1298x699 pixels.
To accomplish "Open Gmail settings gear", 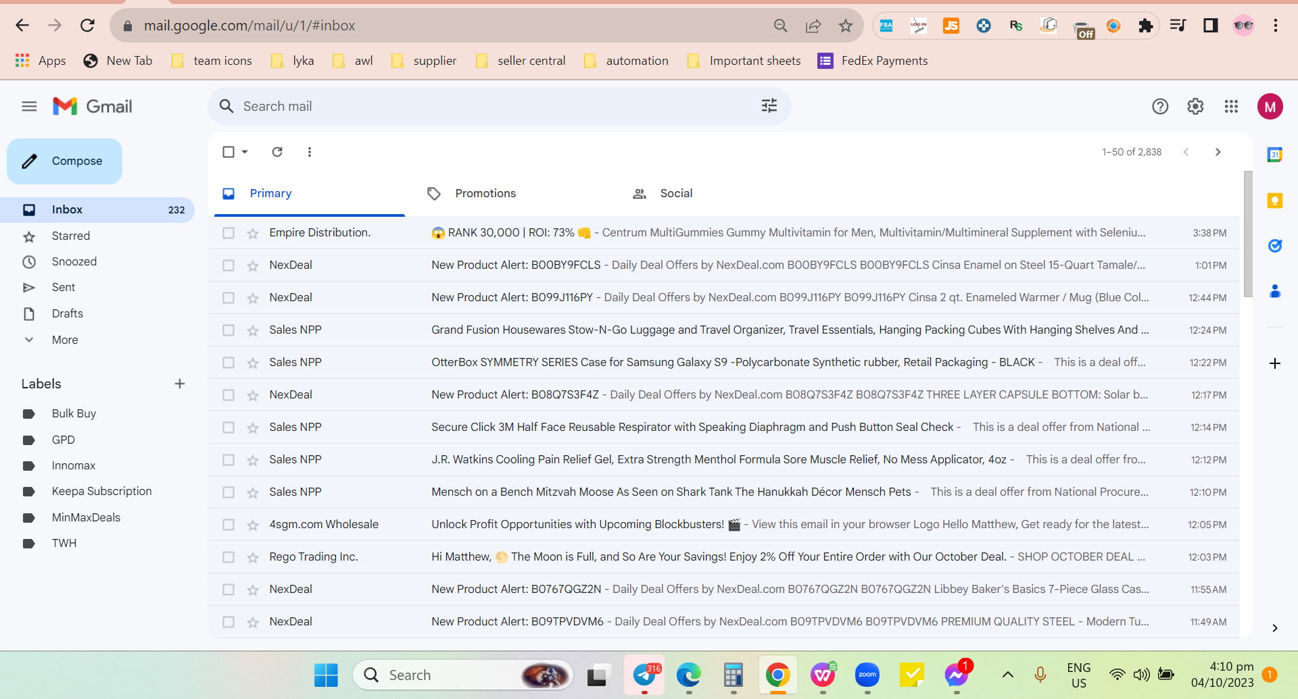I will click(1195, 106).
